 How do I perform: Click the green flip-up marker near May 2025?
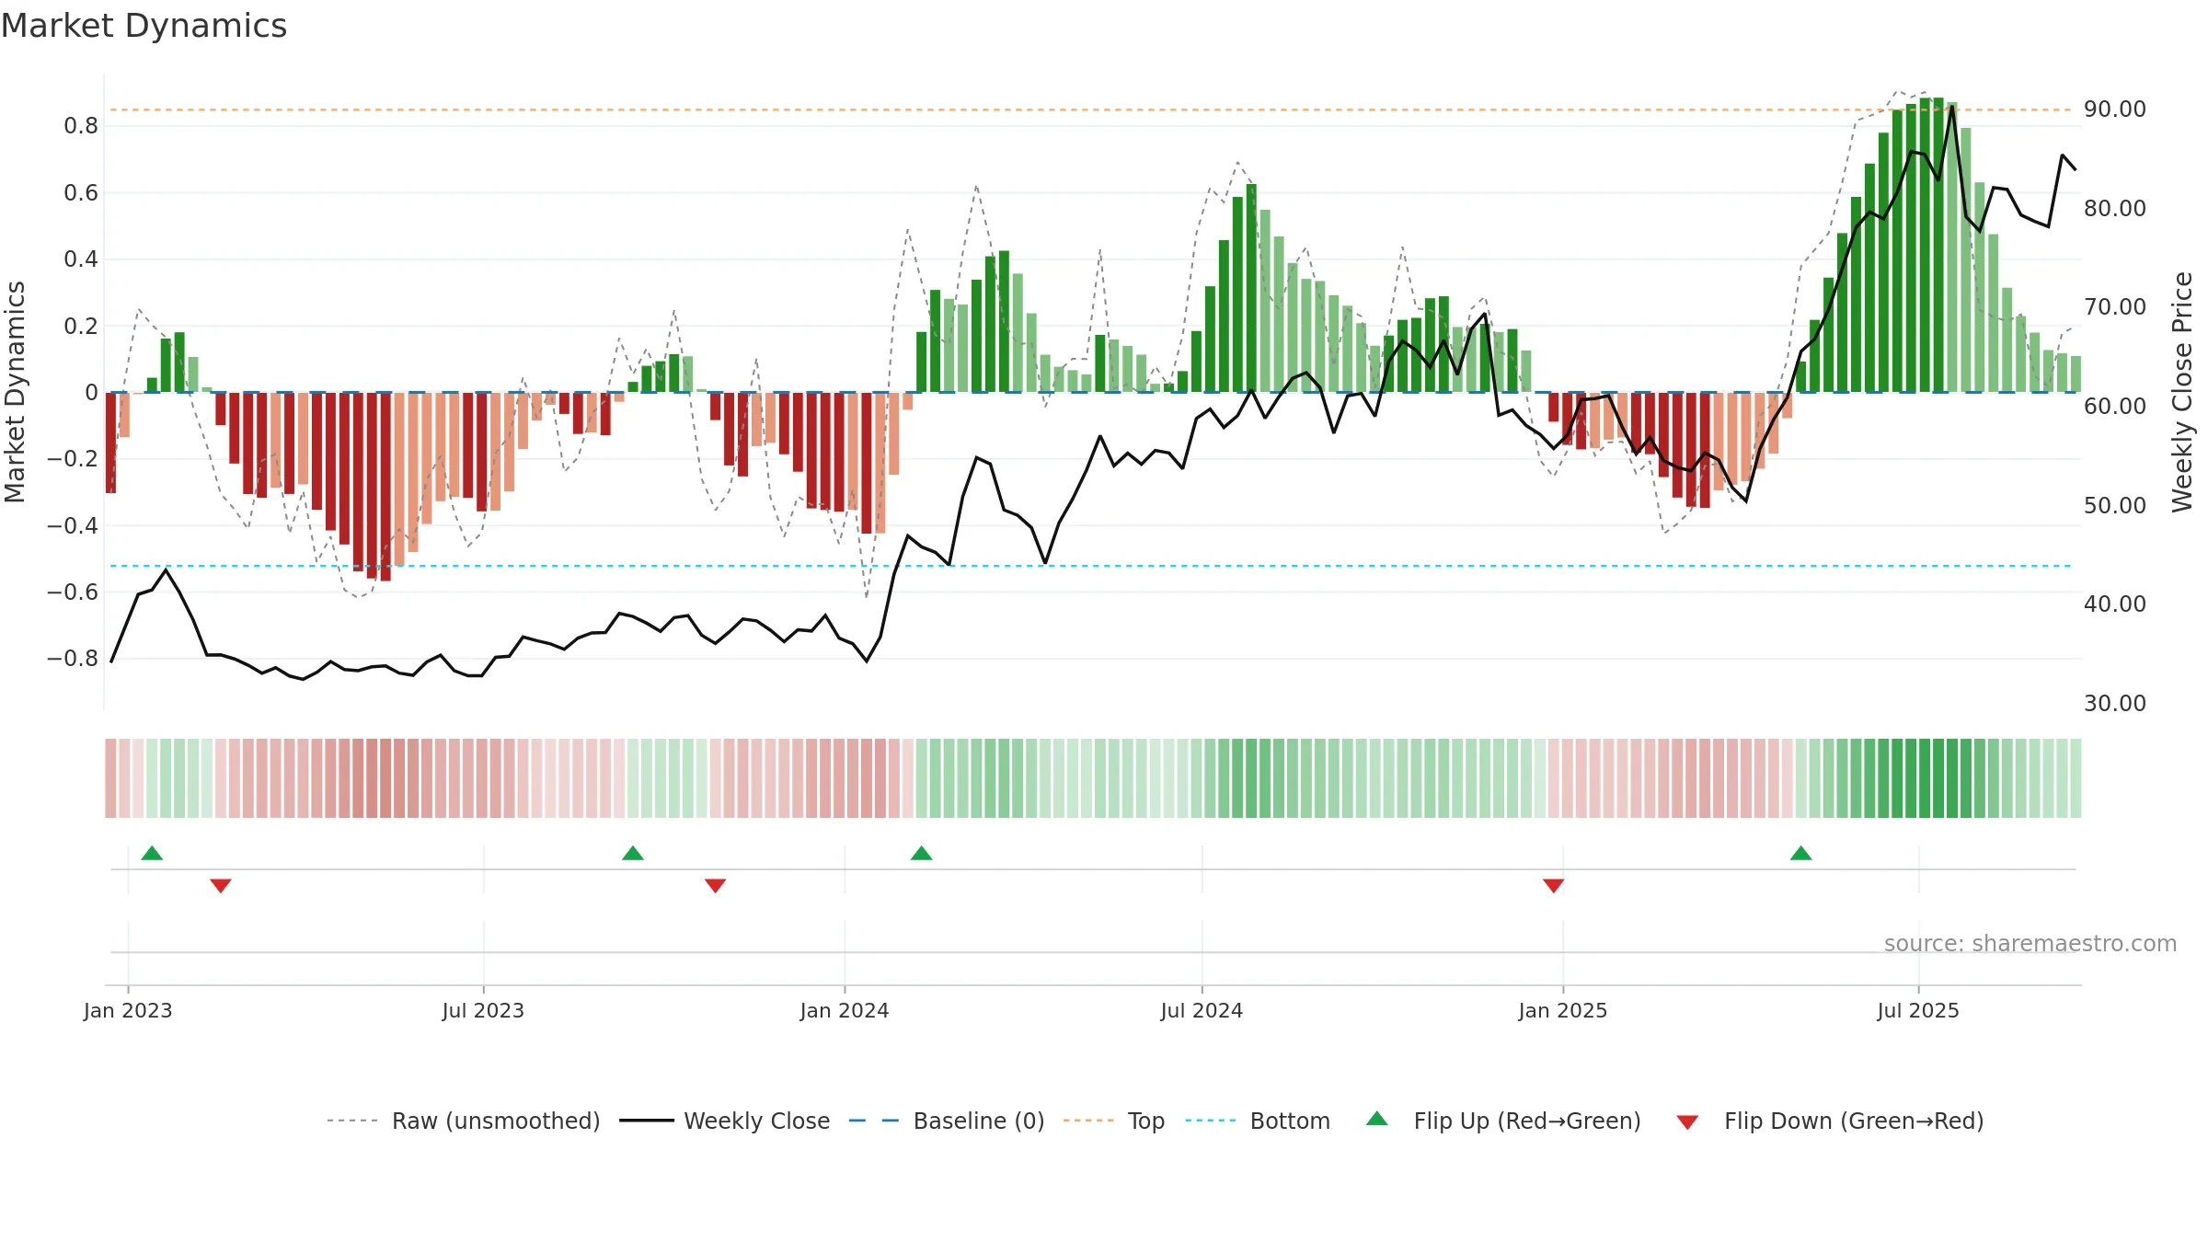point(1800,853)
